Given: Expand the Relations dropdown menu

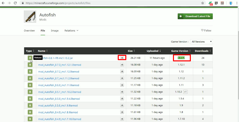Looking at the screenshot, I should (71, 31).
